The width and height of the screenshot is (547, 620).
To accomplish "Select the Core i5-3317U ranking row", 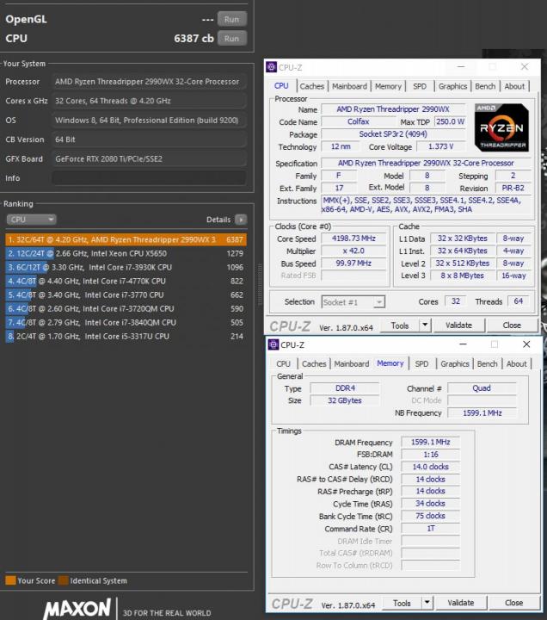I will (x=126, y=337).
